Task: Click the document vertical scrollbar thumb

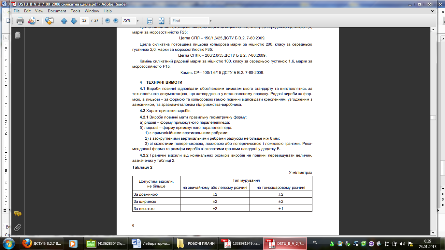Action: (433, 118)
